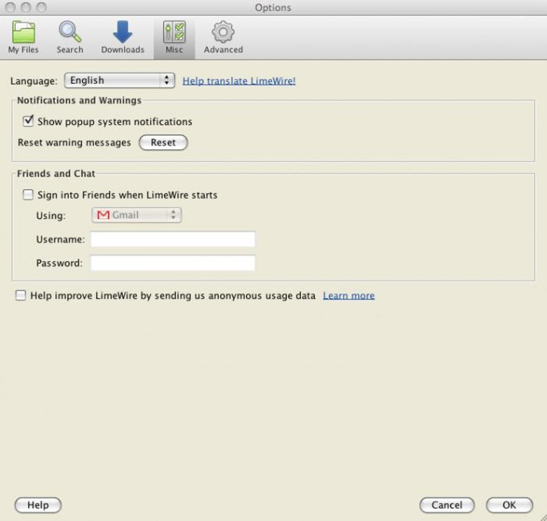
Task: Click the Cancel button
Action: tap(447, 505)
